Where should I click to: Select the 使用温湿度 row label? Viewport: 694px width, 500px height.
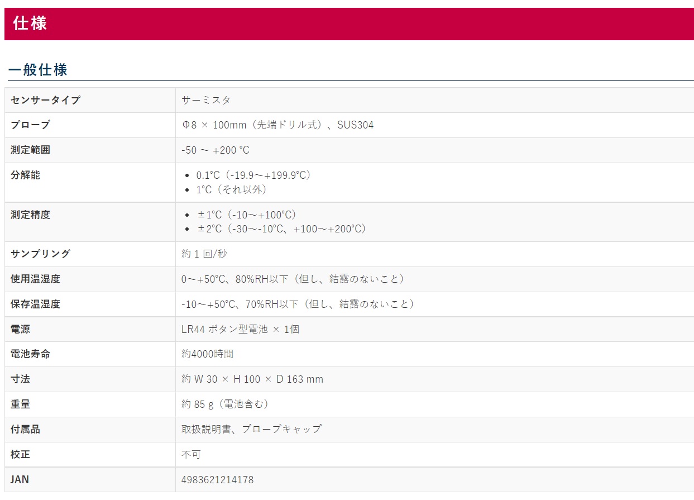click(35, 279)
